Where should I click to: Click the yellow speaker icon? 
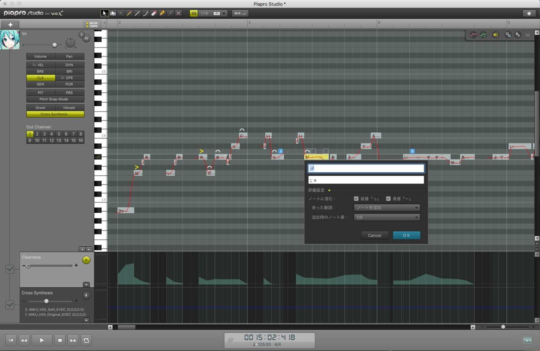(496, 35)
